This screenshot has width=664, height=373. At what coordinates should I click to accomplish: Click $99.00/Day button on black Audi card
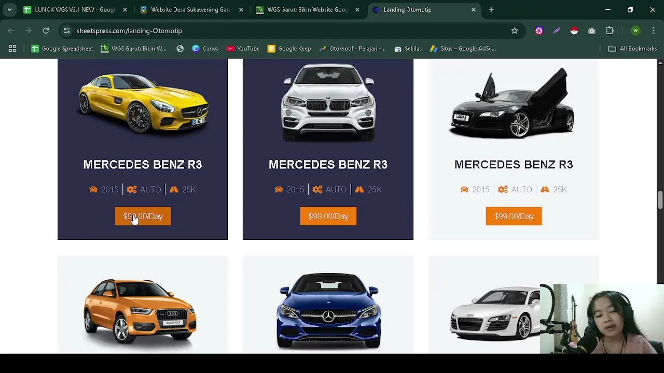pos(514,216)
